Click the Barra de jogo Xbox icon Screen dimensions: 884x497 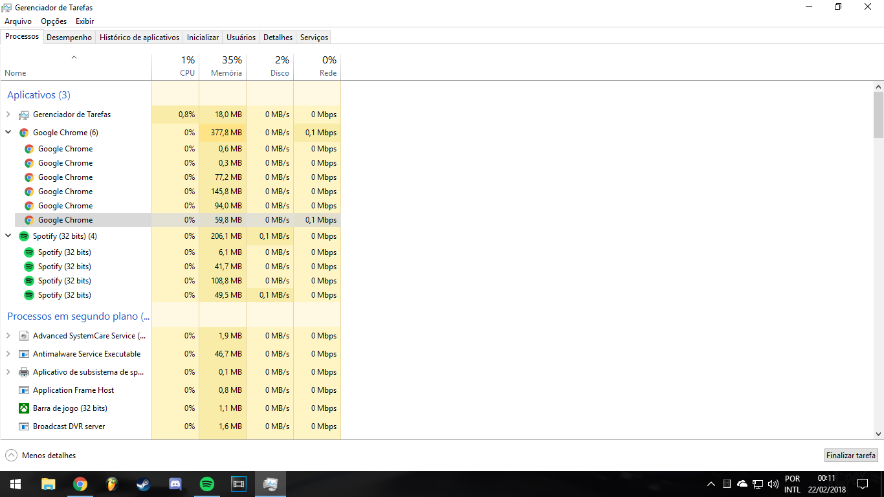pyautogui.click(x=24, y=408)
